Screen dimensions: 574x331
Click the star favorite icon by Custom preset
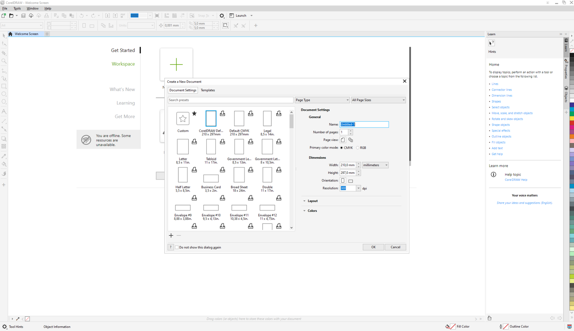point(194,113)
